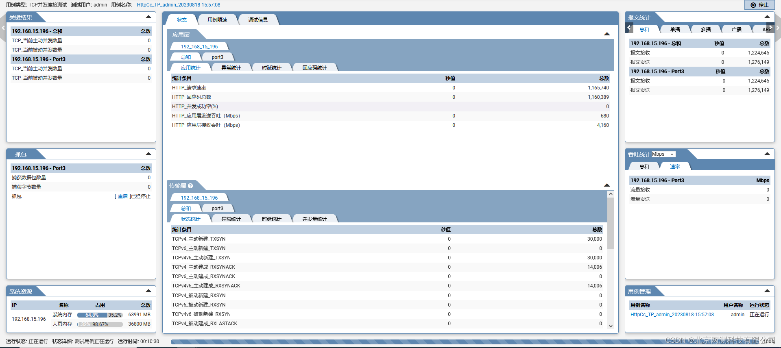The height and width of the screenshot is (348, 781).
Task: Select the HTTP_回应码总数 row
Action: [x=390, y=97]
